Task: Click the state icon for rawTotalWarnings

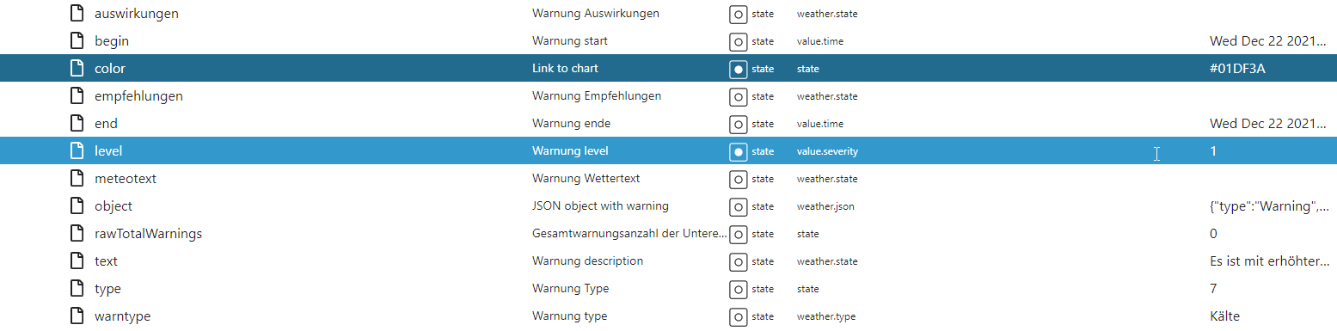Action: [738, 234]
